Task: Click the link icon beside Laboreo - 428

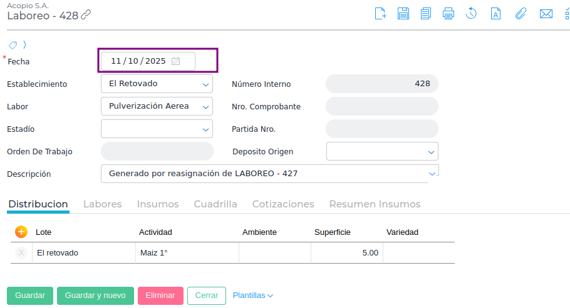Action: pyautogui.click(x=86, y=15)
